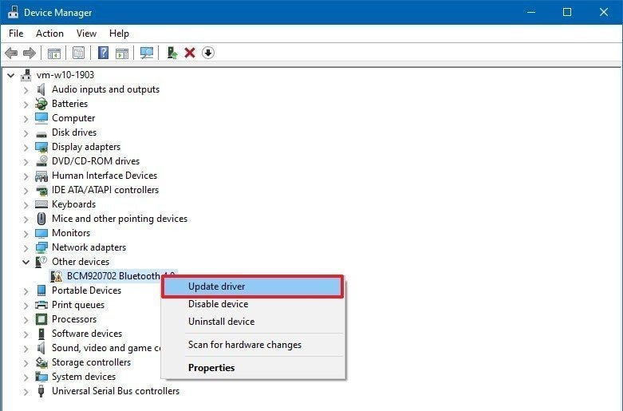Expand the Computer category chevron
This screenshot has height=411, width=623.
point(26,118)
